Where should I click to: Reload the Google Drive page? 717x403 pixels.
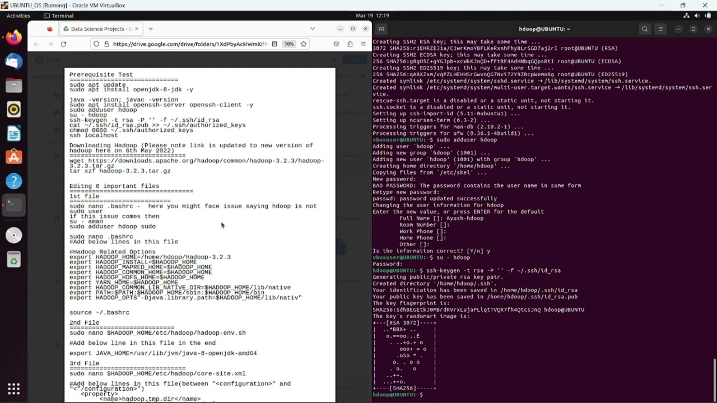[x=63, y=44]
